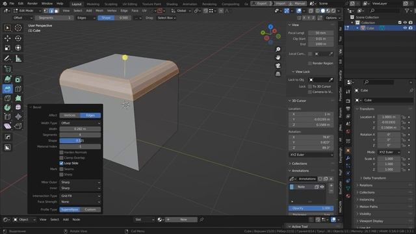Select the Edge Slide tool
Image resolution: width=416 pixels, height=234 pixels.
click(x=7, y=116)
